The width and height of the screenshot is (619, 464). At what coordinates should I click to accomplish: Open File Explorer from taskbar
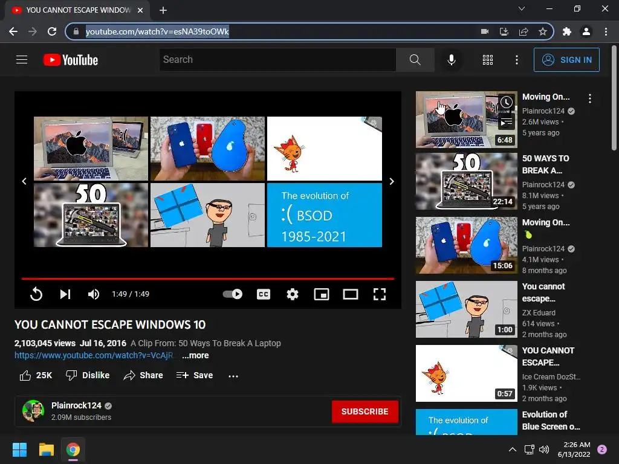point(46,449)
